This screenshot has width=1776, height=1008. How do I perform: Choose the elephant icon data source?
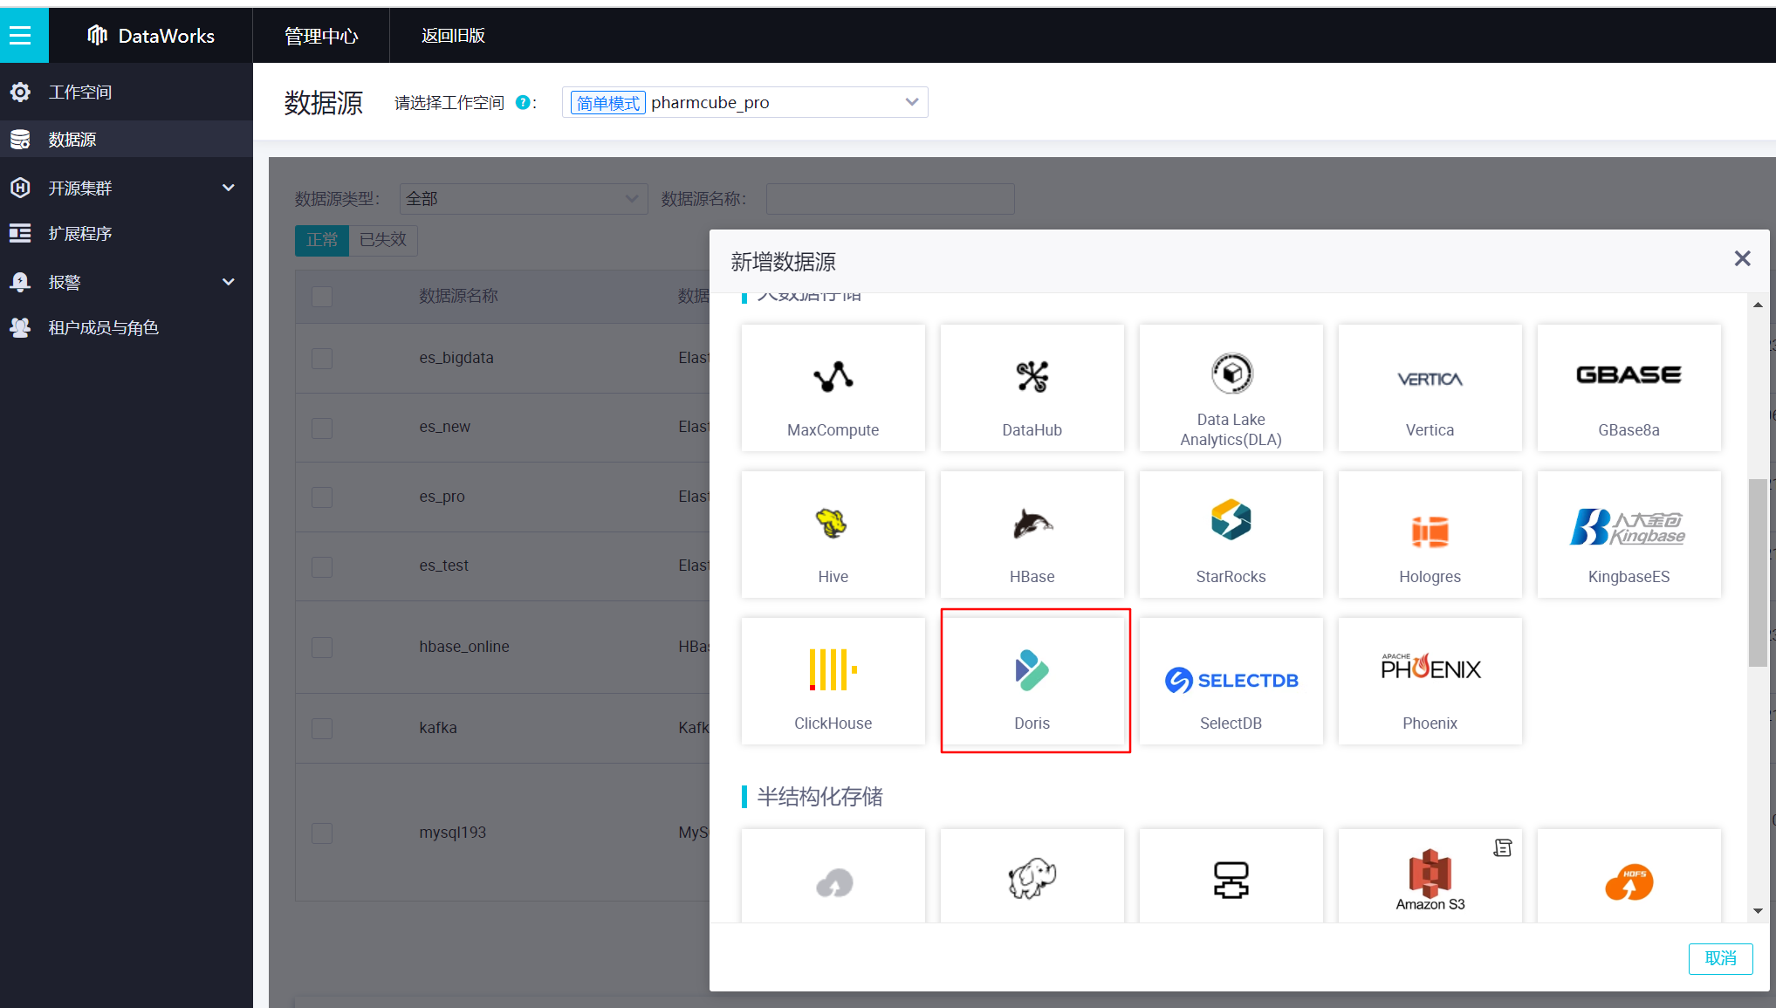pos(1032,875)
